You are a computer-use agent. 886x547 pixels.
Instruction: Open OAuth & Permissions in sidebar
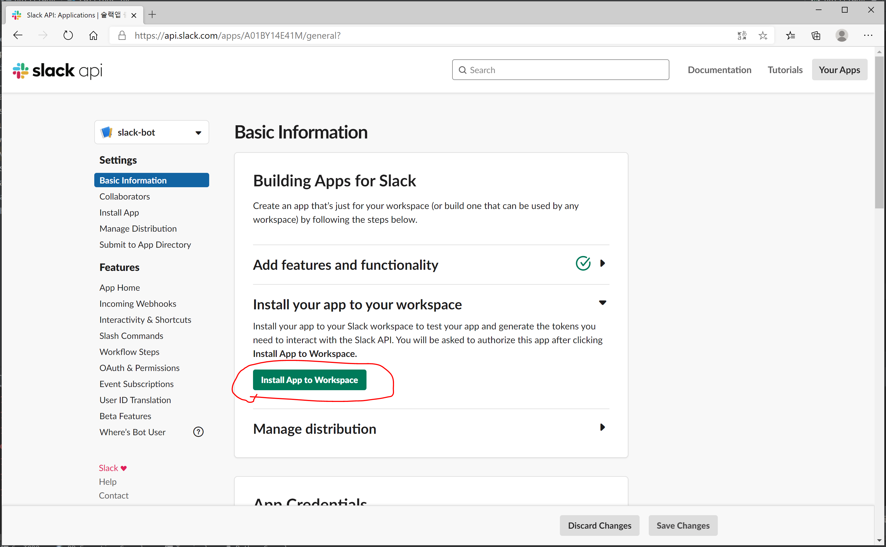[x=140, y=368]
